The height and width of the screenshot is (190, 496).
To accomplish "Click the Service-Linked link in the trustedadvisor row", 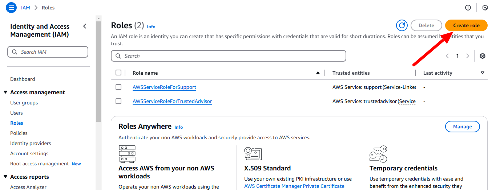I will (407, 101).
